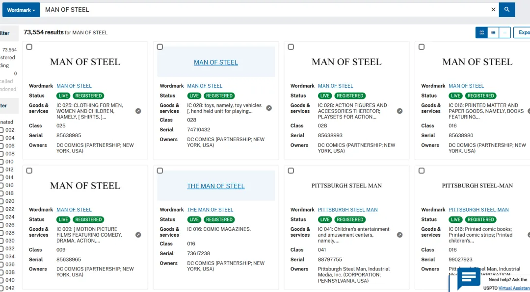Switch to compact view icon
This screenshot has height=292, width=530.
[504, 32]
